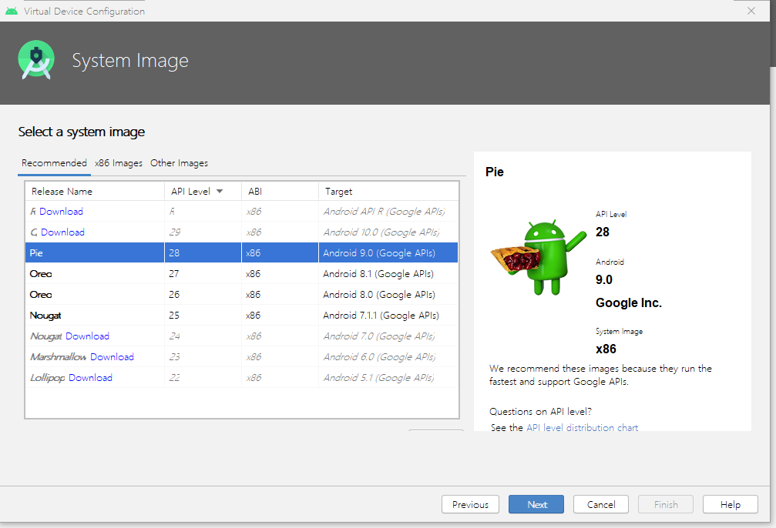Cancel the device configuration
This screenshot has width=776, height=528.
[601, 504]
